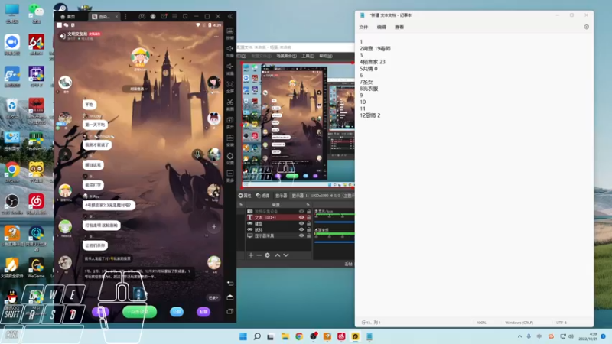Expand the 房间信息 dropdown in the voice room

coord(138,89)
